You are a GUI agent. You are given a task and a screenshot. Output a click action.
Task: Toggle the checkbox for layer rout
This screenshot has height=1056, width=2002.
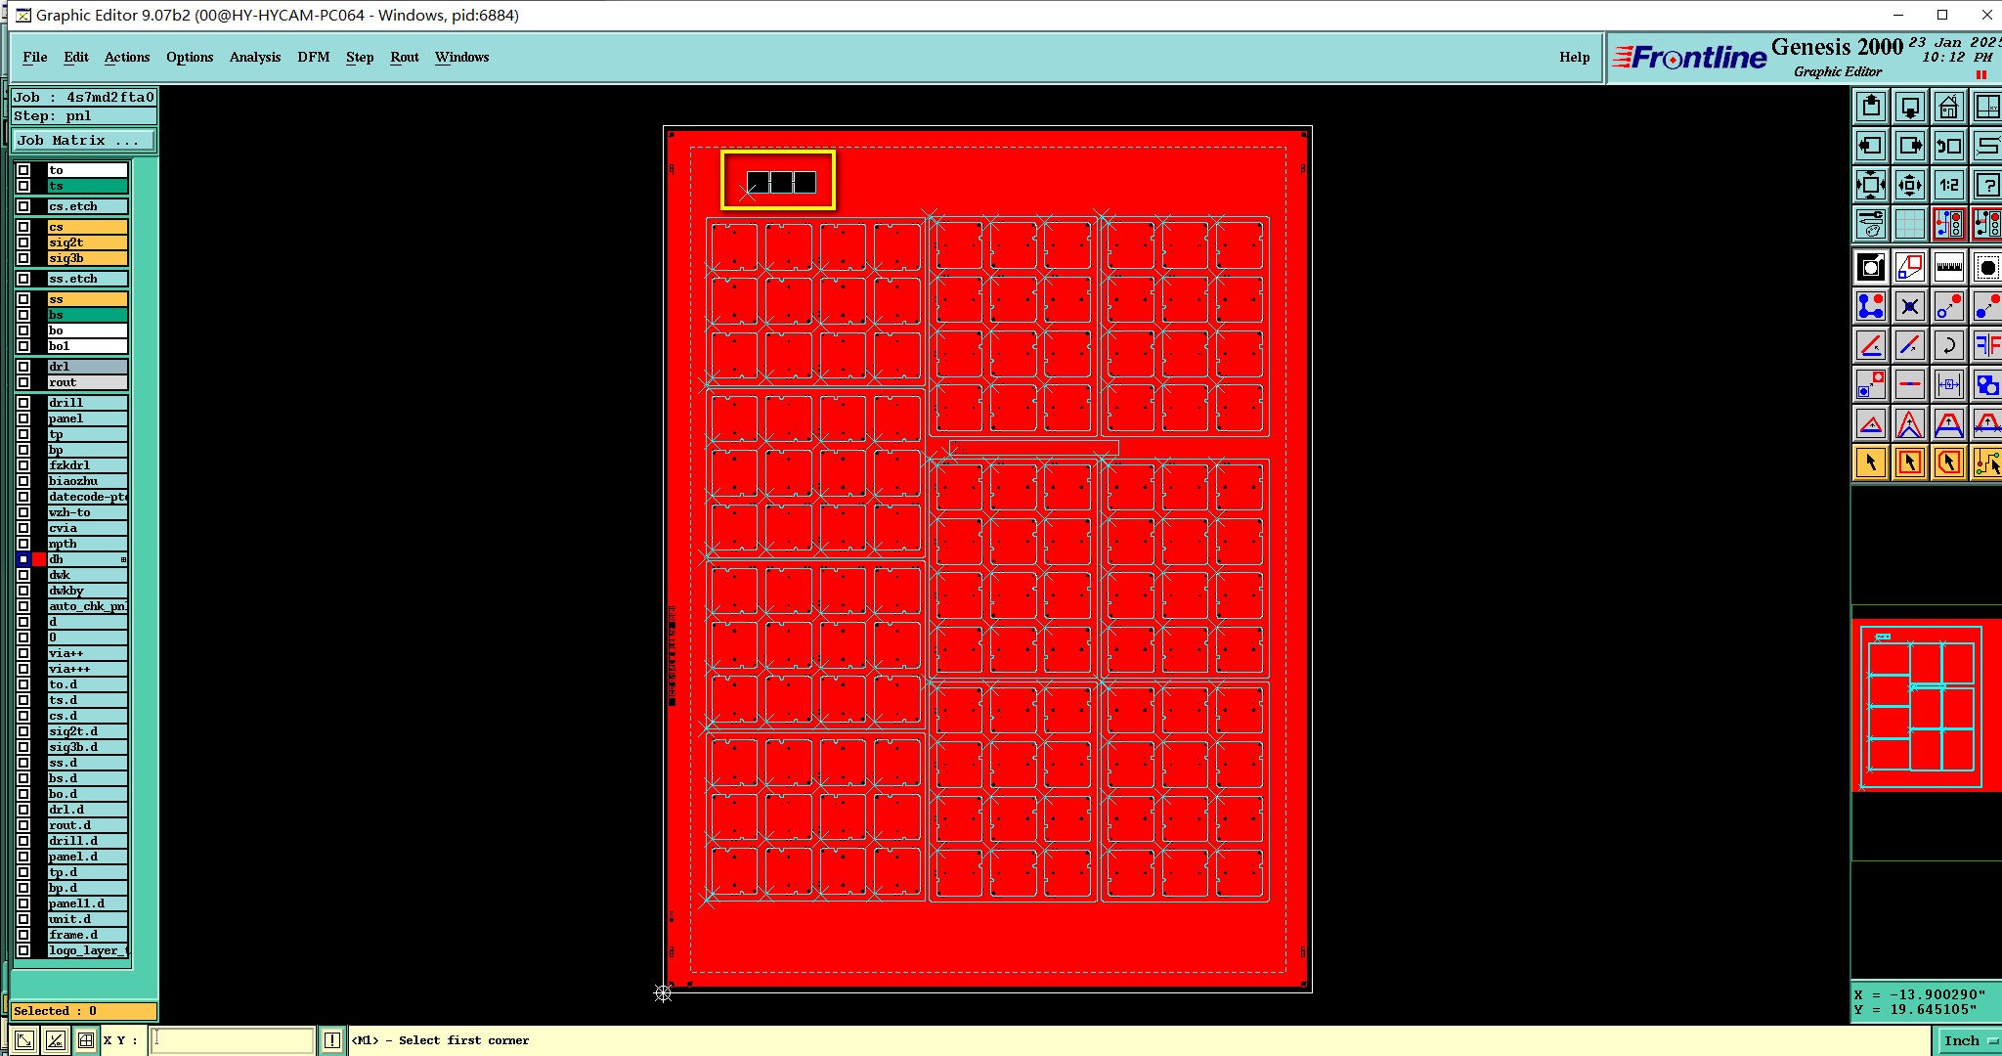pyautogui.click(x=23, y=382)
